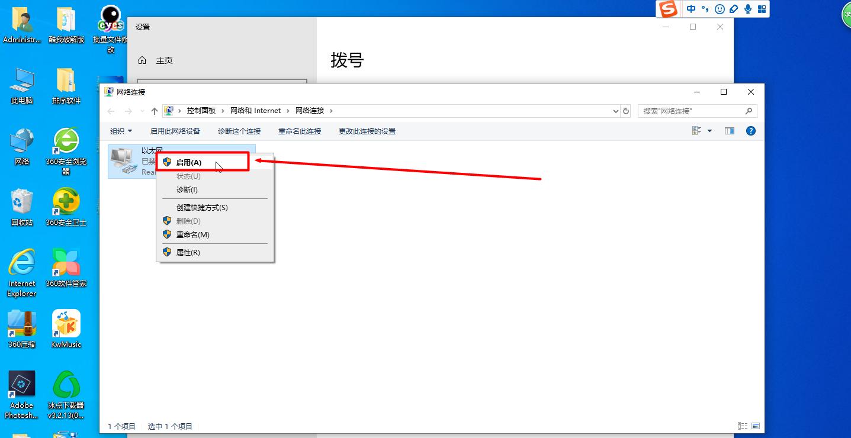Screen dimensions: 851x438
Task: Click inside the 搜索"网络连接" search box
Action: click(x=687, y=111)
